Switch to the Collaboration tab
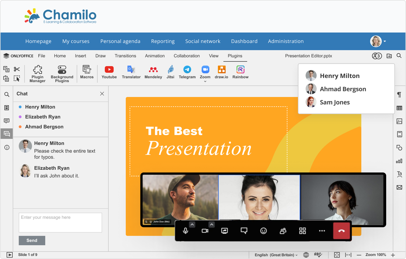406x259 pixels. pyautogui.click(x=187, y=56)
